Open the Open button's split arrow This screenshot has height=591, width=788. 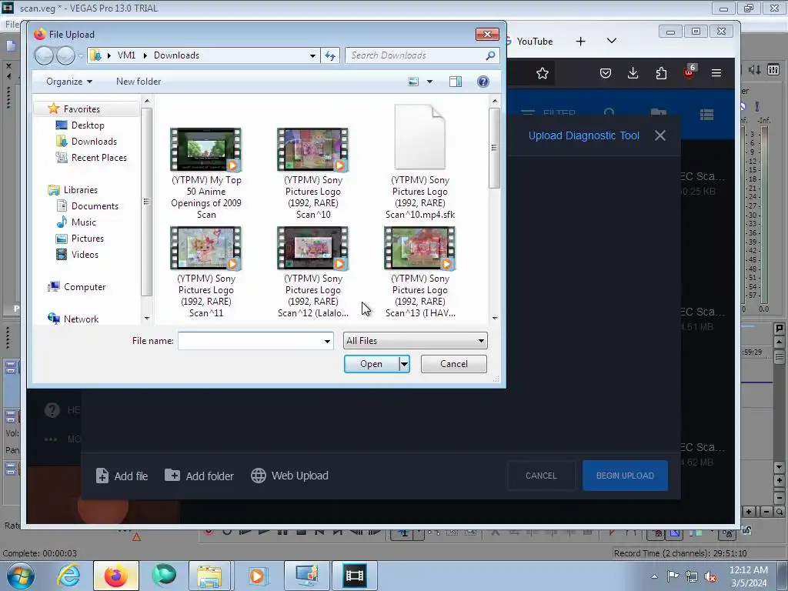[404, 364]
